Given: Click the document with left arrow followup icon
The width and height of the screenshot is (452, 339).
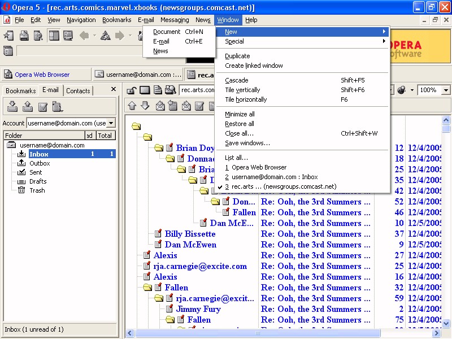Looking at the screenshot, I should coord(173,106).
